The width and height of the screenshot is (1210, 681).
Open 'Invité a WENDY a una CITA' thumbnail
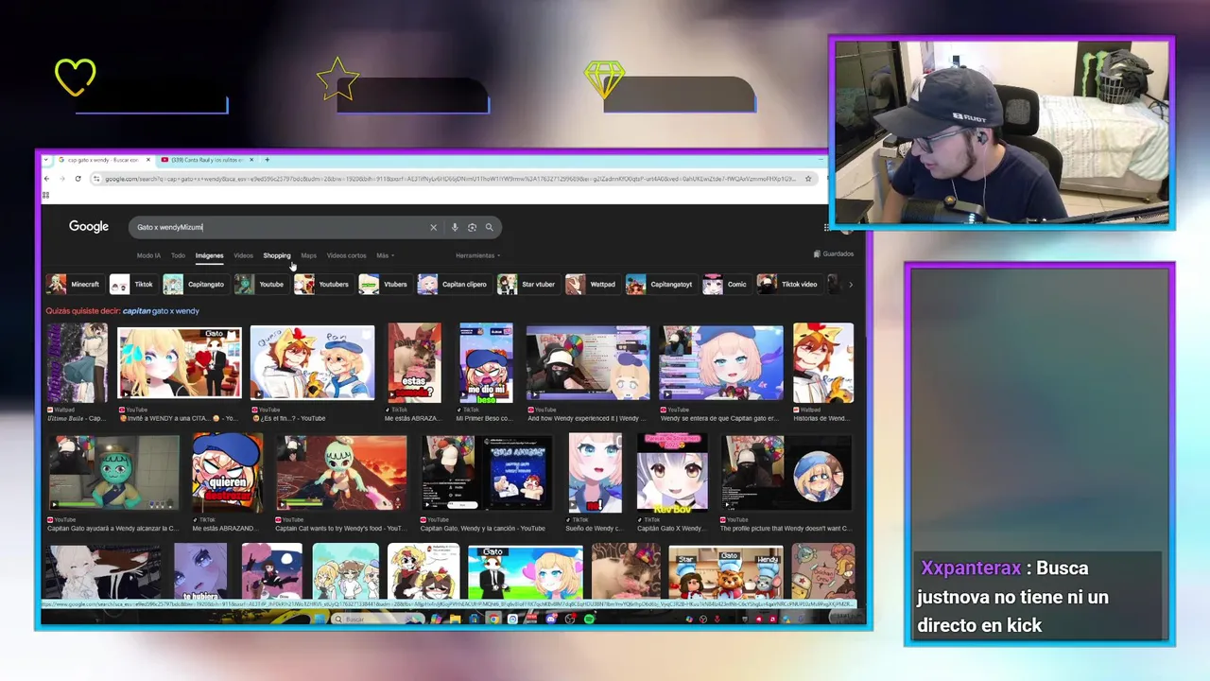(180, 363)
